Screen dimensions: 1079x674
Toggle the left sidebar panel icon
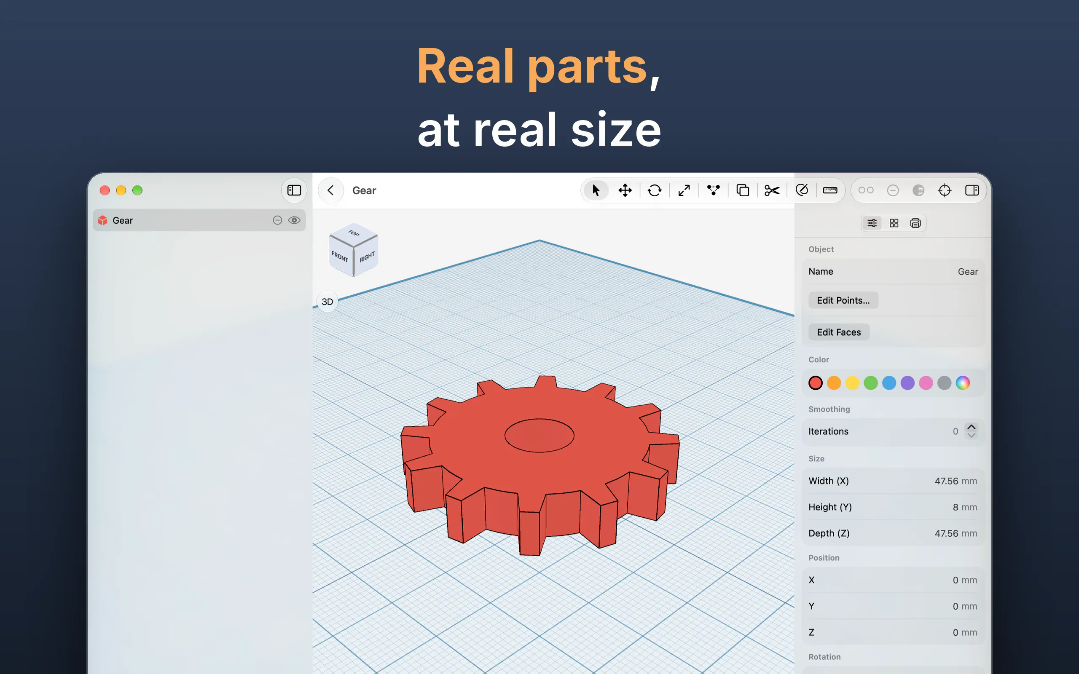click(x=294, y=190)
